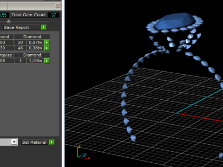The image size is (223, 167).
Task: Click green arrow on 0,07tw diamond row
Action: pos(47,42)
